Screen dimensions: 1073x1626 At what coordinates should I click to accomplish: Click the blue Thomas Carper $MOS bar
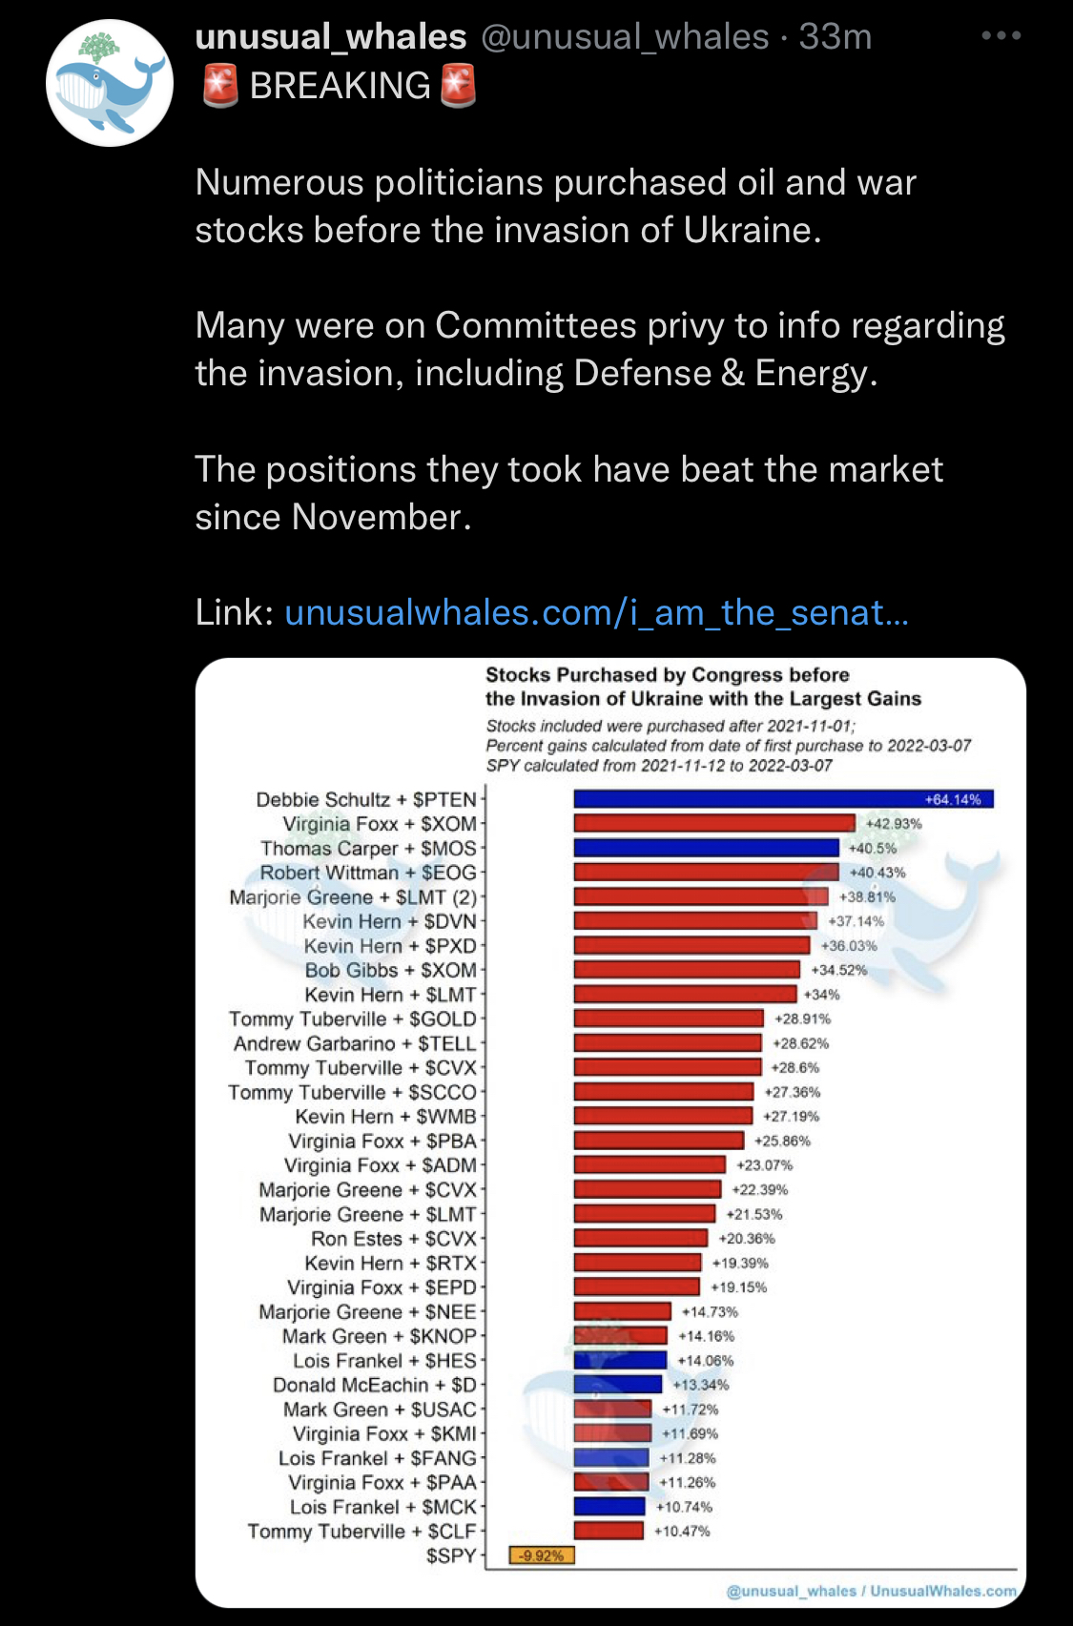(706, 848)
